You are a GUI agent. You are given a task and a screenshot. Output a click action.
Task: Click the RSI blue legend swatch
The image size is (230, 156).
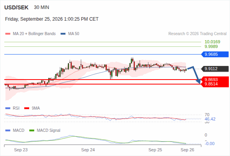(8, 108)
